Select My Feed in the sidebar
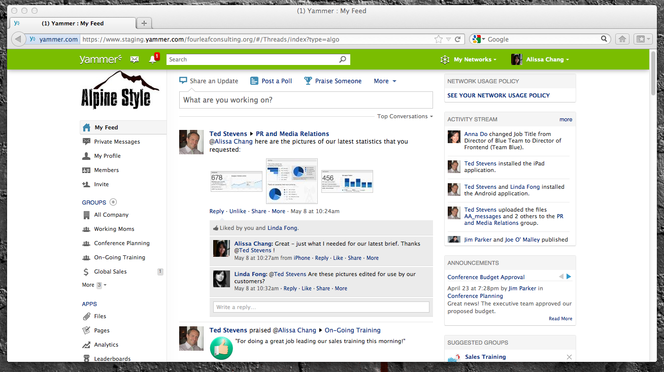The image size is (664, 372). [x=123, y=127]
